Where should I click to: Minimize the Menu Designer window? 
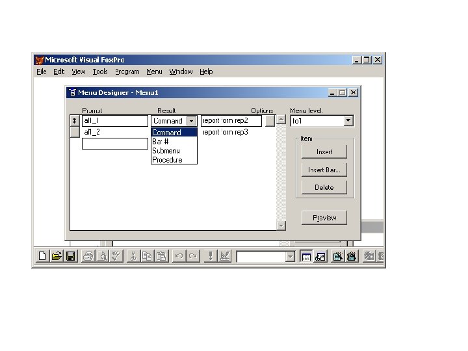[333, 93]
